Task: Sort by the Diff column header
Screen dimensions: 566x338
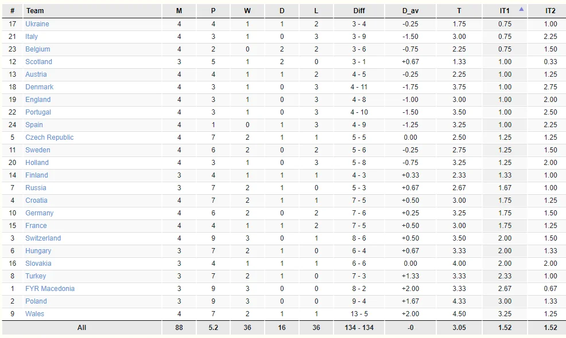Action: pos(359,11)
